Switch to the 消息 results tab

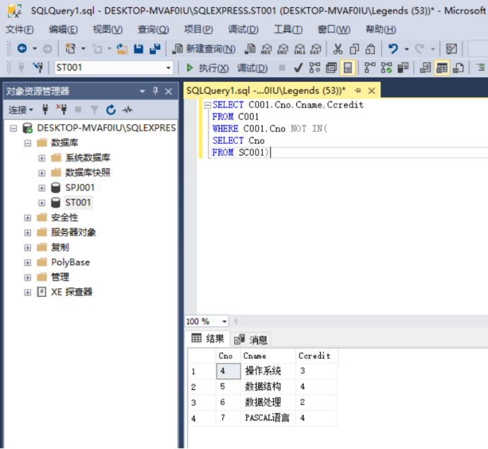coord(250,340)
